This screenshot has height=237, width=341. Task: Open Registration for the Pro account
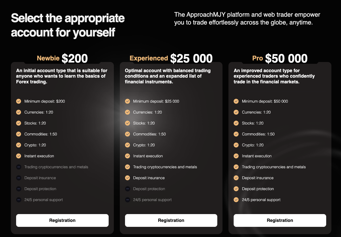click(280, 220)
